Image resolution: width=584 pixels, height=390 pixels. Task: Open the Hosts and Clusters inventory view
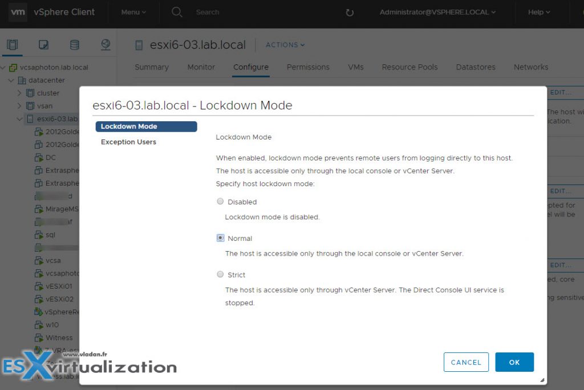(x=13, y=44)
